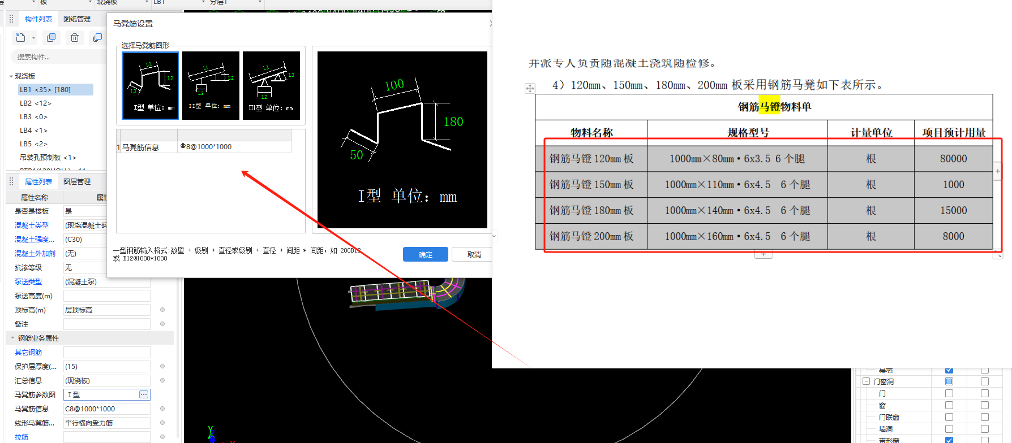Click the table move handle in document
The height and width of the screenshot is (443, 1012).
point(530,88)
